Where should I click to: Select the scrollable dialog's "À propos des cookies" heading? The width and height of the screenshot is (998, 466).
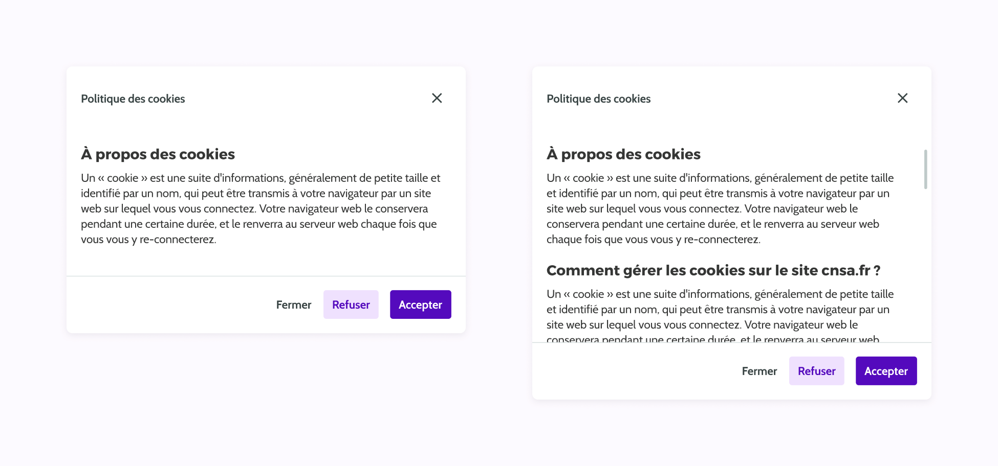click(x=623, y=154)
